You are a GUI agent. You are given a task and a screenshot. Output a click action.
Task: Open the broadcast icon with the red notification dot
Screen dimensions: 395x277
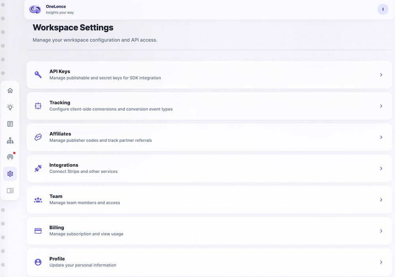10,157
